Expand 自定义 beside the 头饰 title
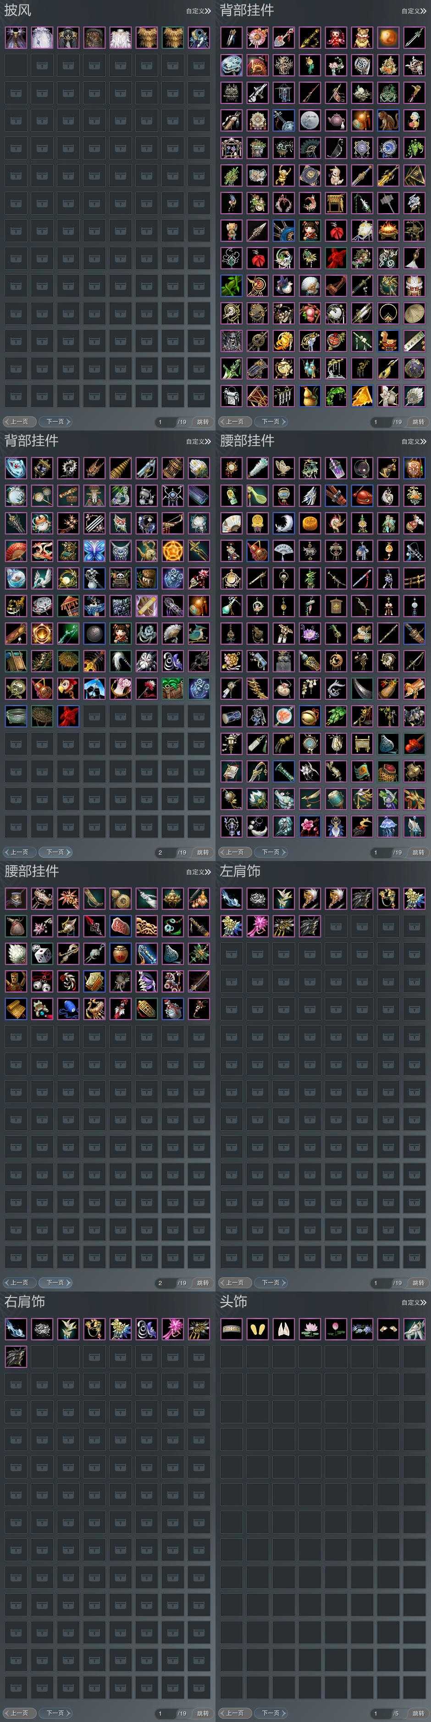The image size is (431, 1722). point(414,1302)
